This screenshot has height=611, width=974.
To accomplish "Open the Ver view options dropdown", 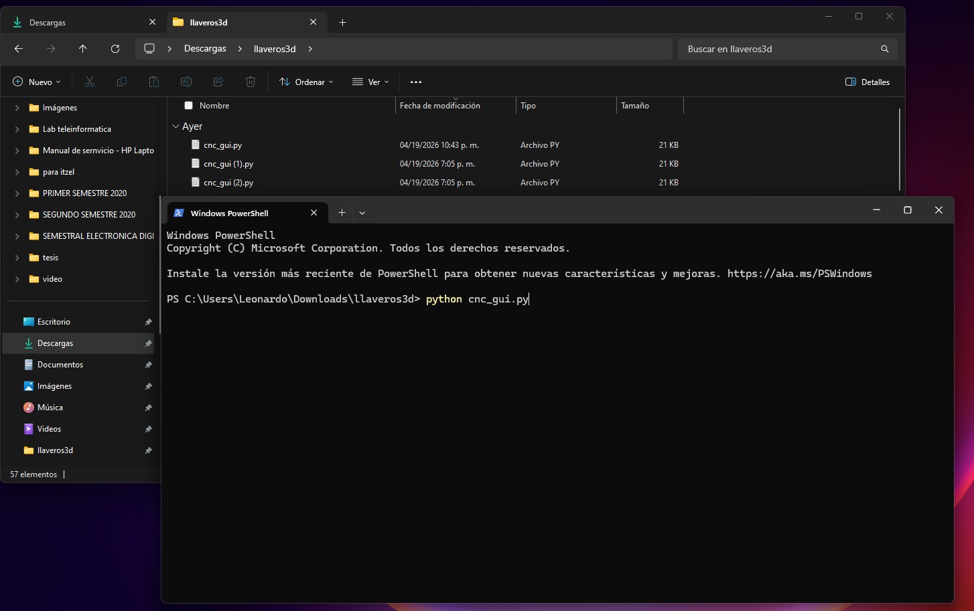I will tap(370, 82).
